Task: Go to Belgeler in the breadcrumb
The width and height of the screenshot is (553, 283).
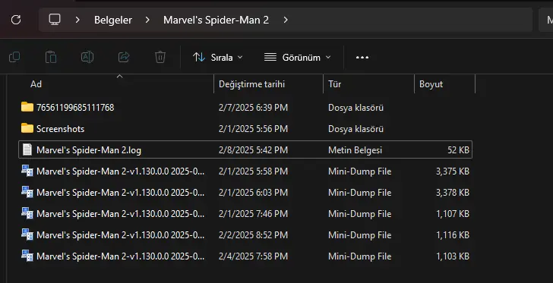Action: 113,20
